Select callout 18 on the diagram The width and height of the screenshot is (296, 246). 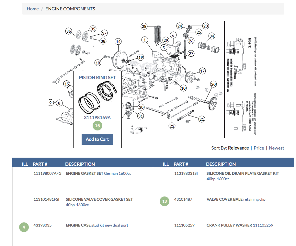click(98, 63)
